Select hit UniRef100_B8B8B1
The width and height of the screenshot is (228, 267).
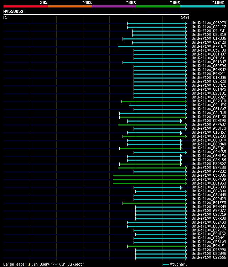click(x=209, y=226)
